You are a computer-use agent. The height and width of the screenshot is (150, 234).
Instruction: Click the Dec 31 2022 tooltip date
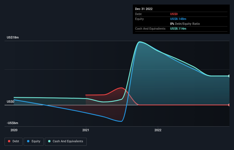tap(144, 9)
